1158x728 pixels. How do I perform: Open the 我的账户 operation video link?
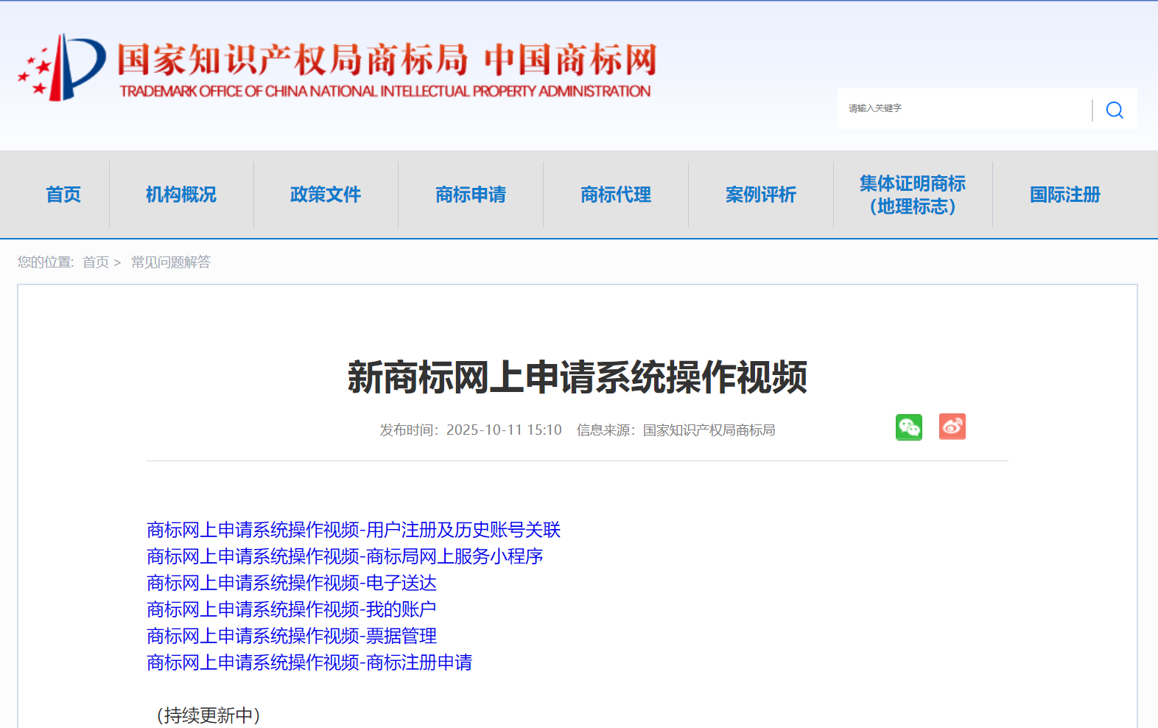click(292, 609)
